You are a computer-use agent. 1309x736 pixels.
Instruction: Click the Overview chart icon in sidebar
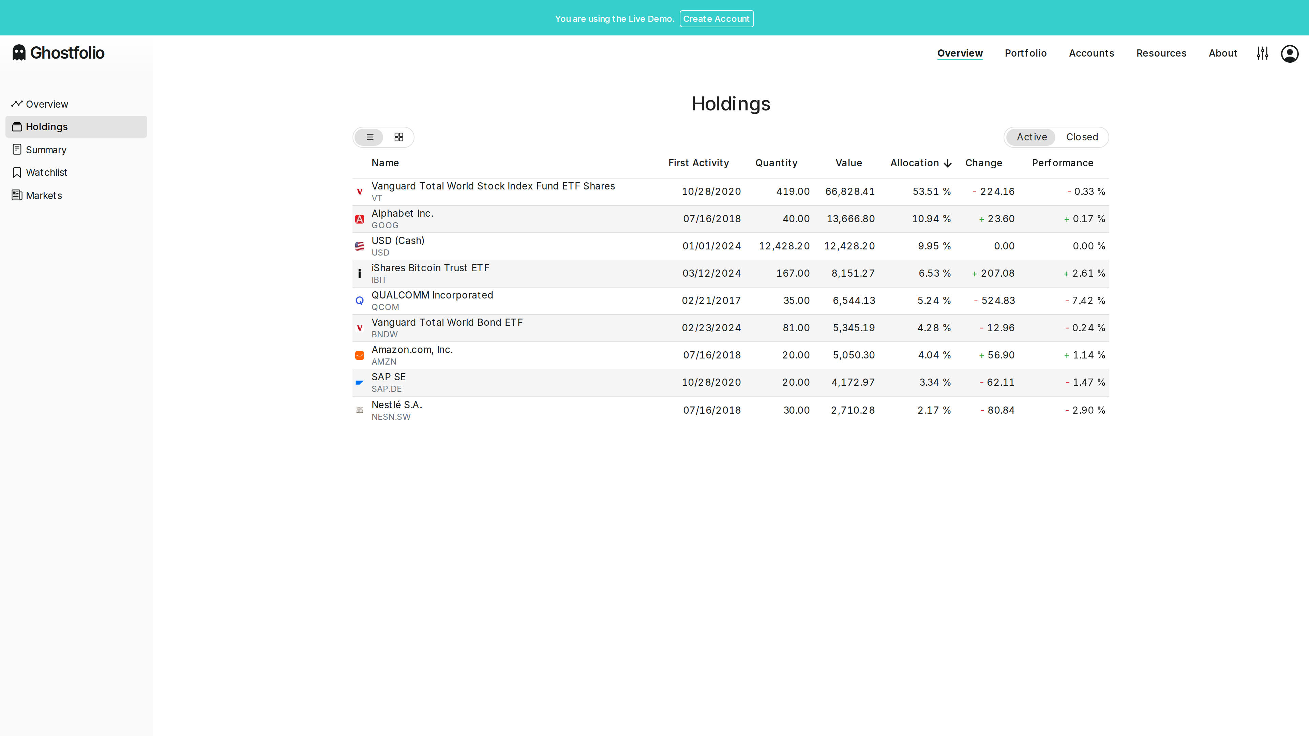17,104
